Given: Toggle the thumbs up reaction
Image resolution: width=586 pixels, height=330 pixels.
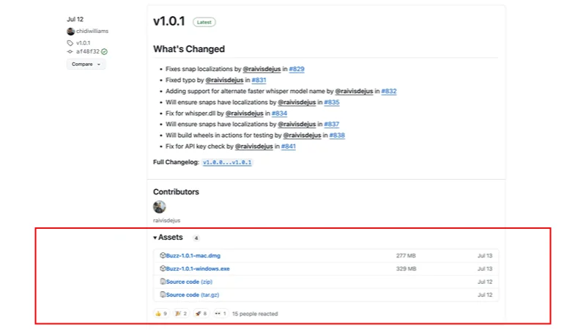Looking at the screenshot, I should click(160, 314).
